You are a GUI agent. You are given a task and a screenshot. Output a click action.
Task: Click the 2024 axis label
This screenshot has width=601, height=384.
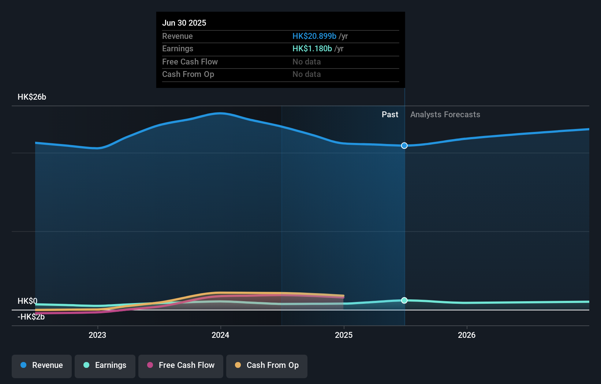(220, 335)
